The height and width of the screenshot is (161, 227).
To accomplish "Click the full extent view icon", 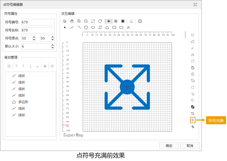I will (x=93, y=21).
